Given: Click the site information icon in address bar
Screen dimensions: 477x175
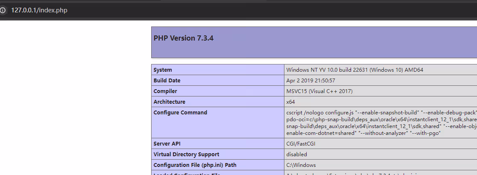Looking at the screenshot, I should coord(3,10).
